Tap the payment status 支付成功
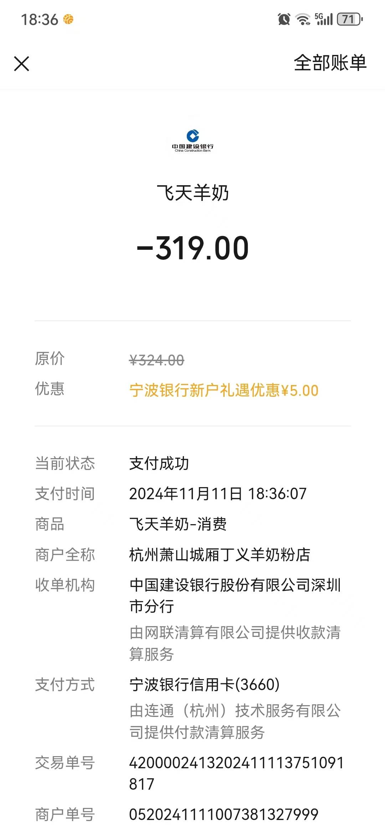Screen dimensions: 385x835 coord(159,464)
